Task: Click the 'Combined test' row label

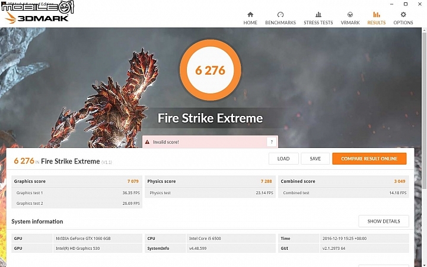Action: (x=296, y=193)
